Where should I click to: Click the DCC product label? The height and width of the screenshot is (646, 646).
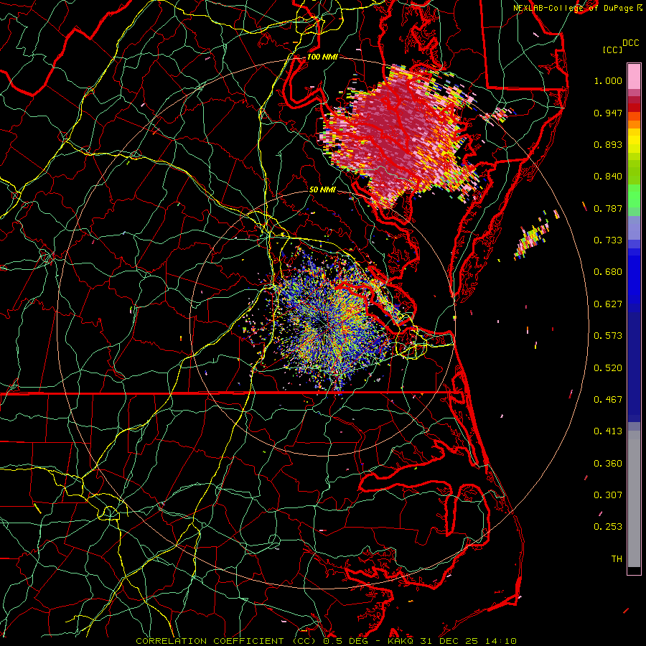(x=630, y=43)
